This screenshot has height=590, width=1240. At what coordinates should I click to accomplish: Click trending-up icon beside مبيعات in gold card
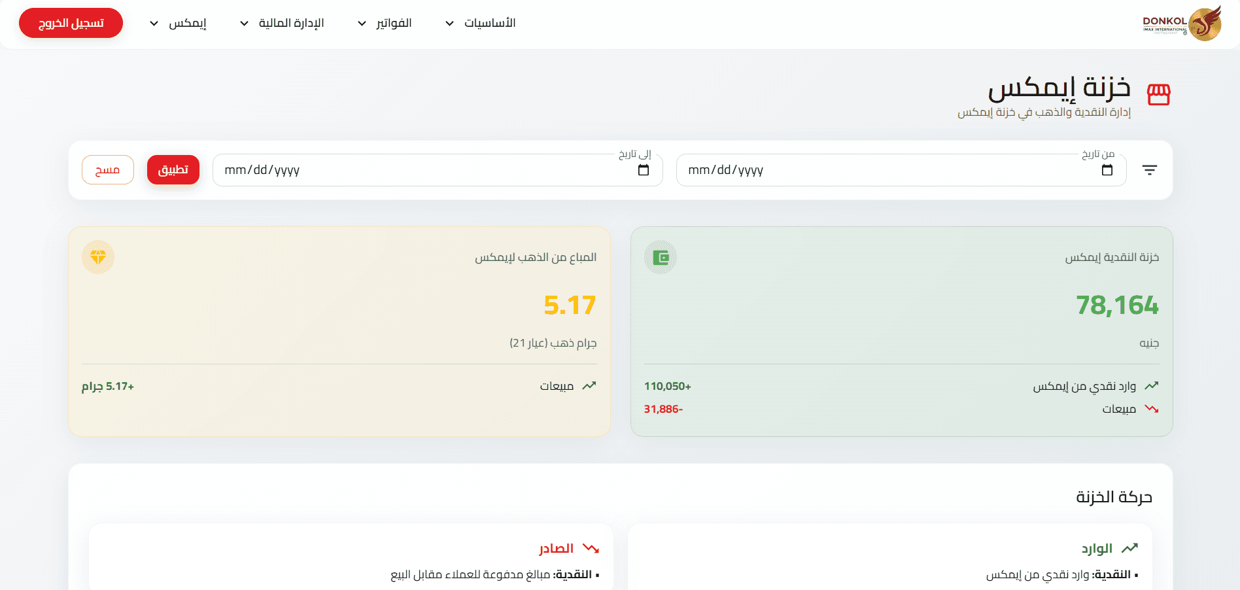(589, 386)
